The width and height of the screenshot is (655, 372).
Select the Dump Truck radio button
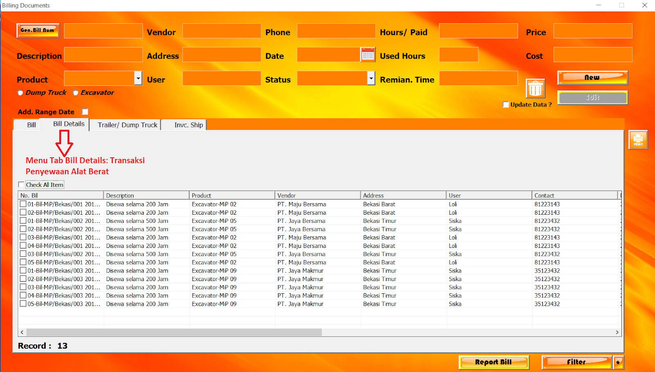(x=20, y=93)
